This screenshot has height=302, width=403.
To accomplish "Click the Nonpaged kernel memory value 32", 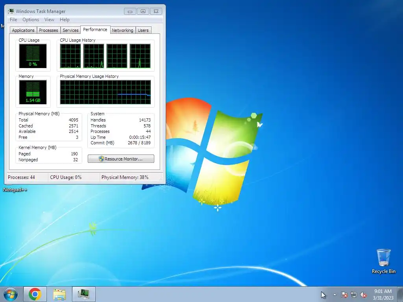I will (x=75, y=160).
